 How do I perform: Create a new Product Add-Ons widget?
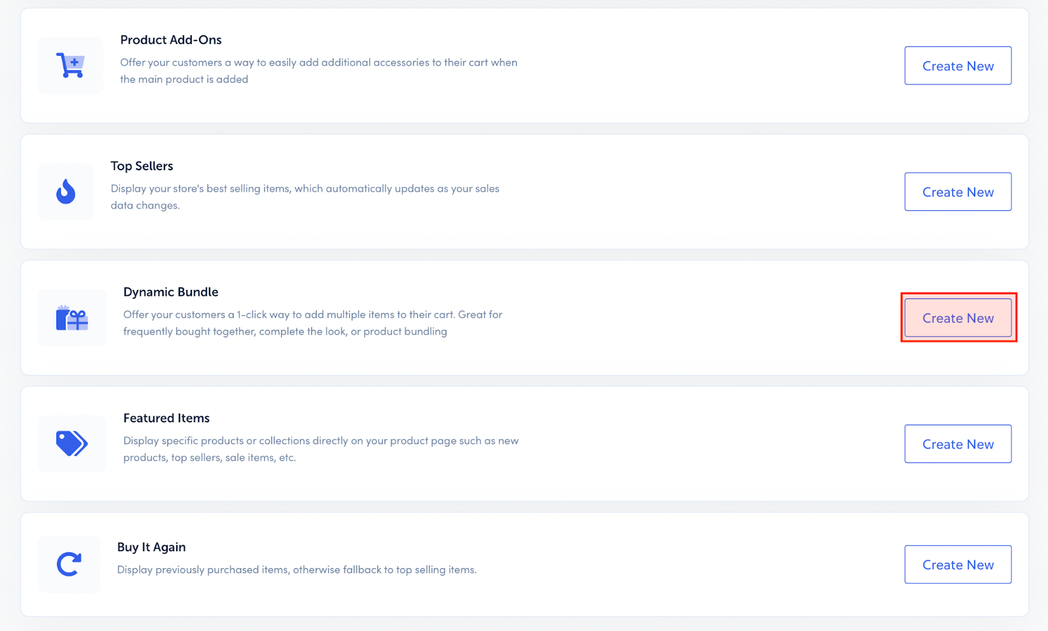click(958, 65)
